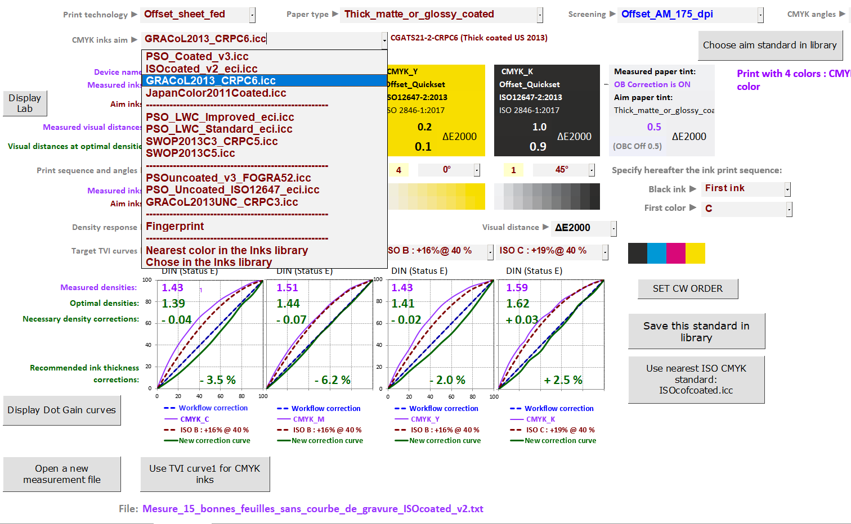Collapse the CMYK inks aim dropdown arrow
Viewport: 851px width, 524px height.
click(x=384, y=40)
